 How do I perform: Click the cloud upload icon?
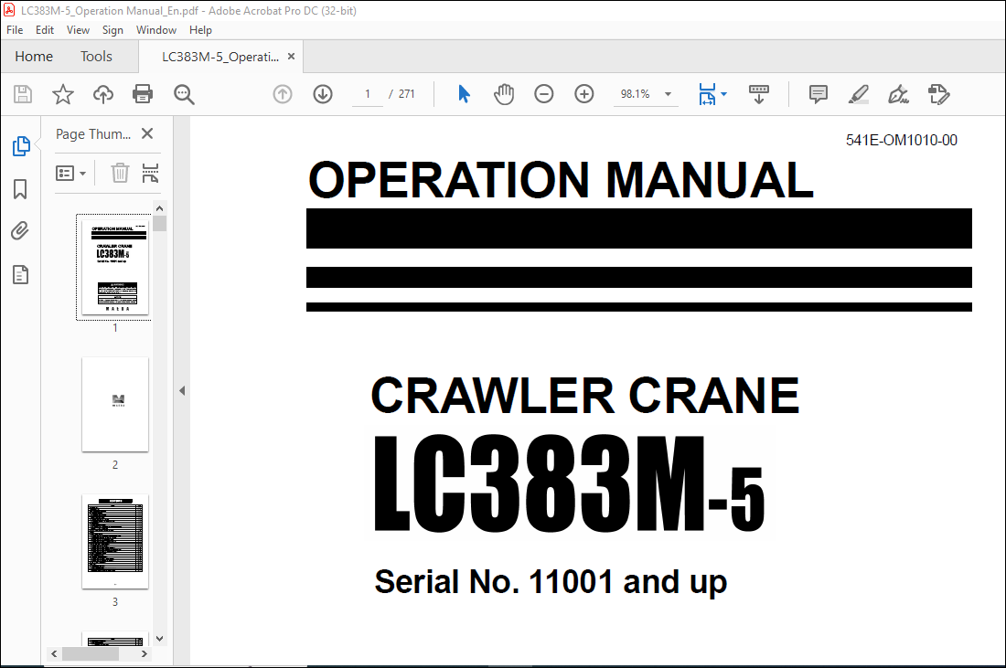(102, 94)
